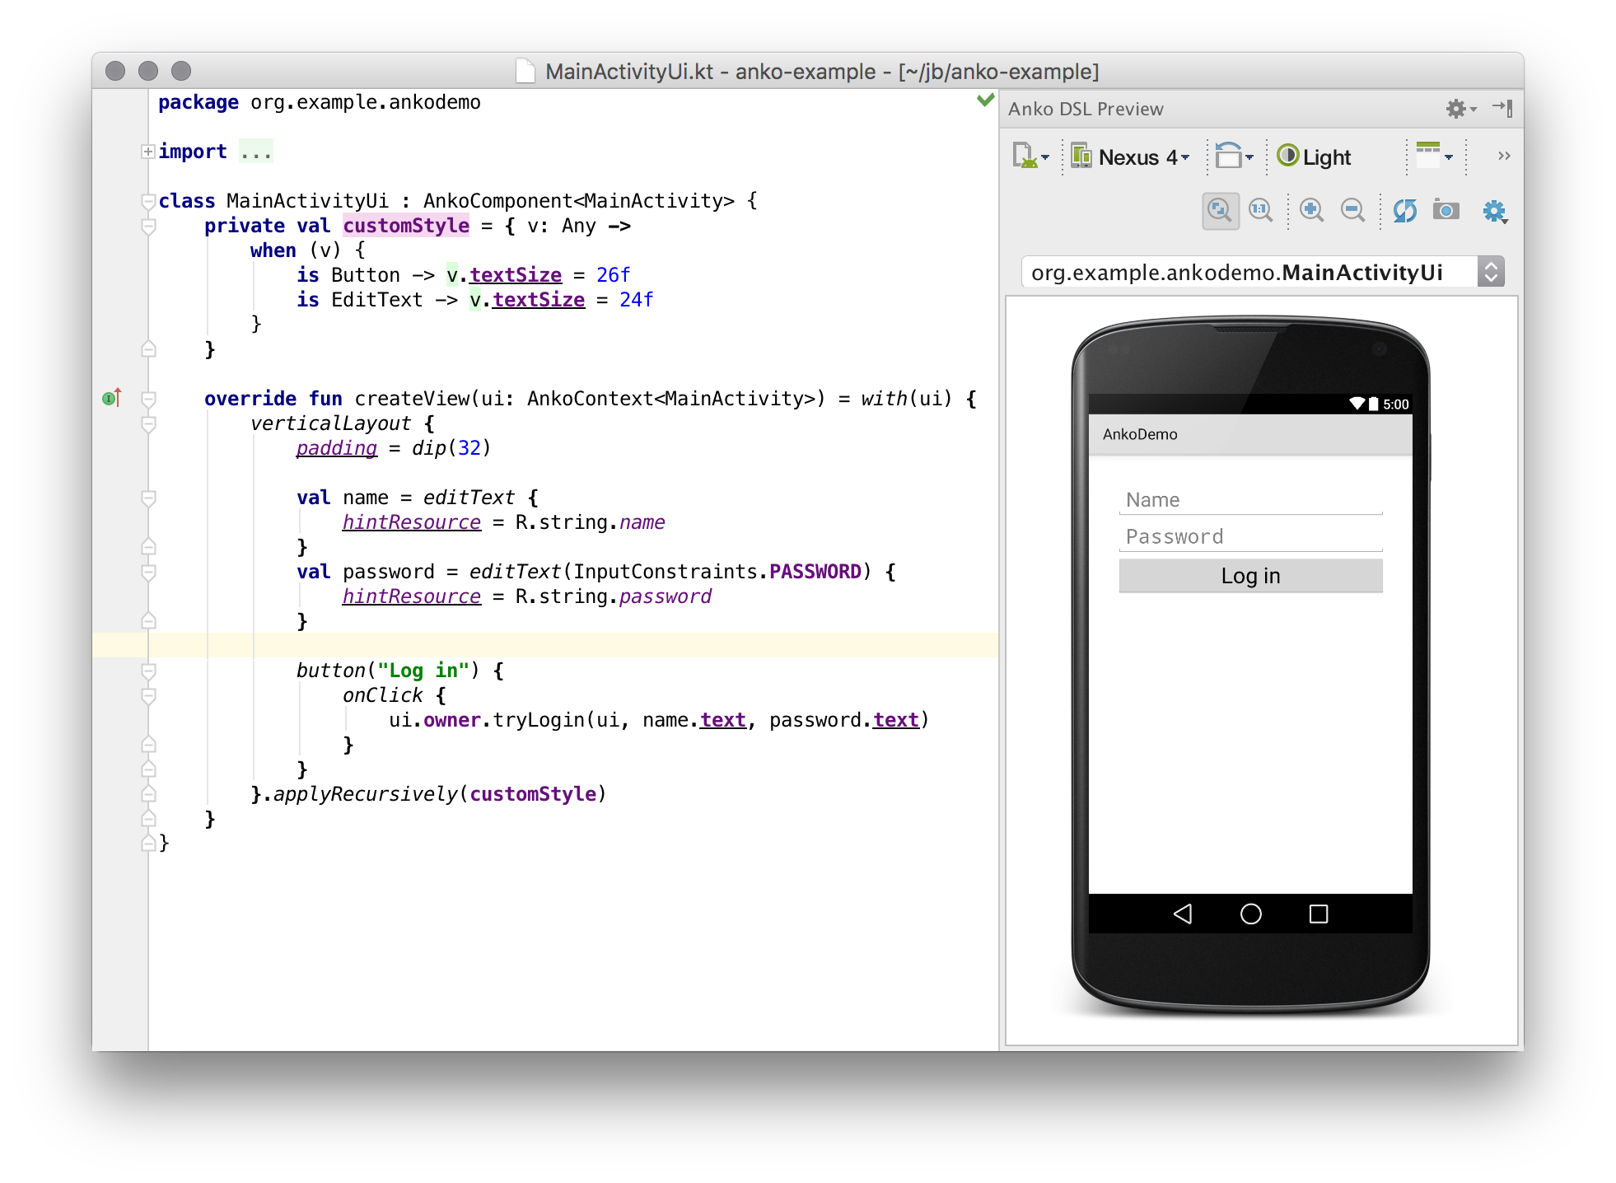Viewport: 1616px width, 1183px height.
Task: Click the Log in button in preview
Action: [1250, 576]
